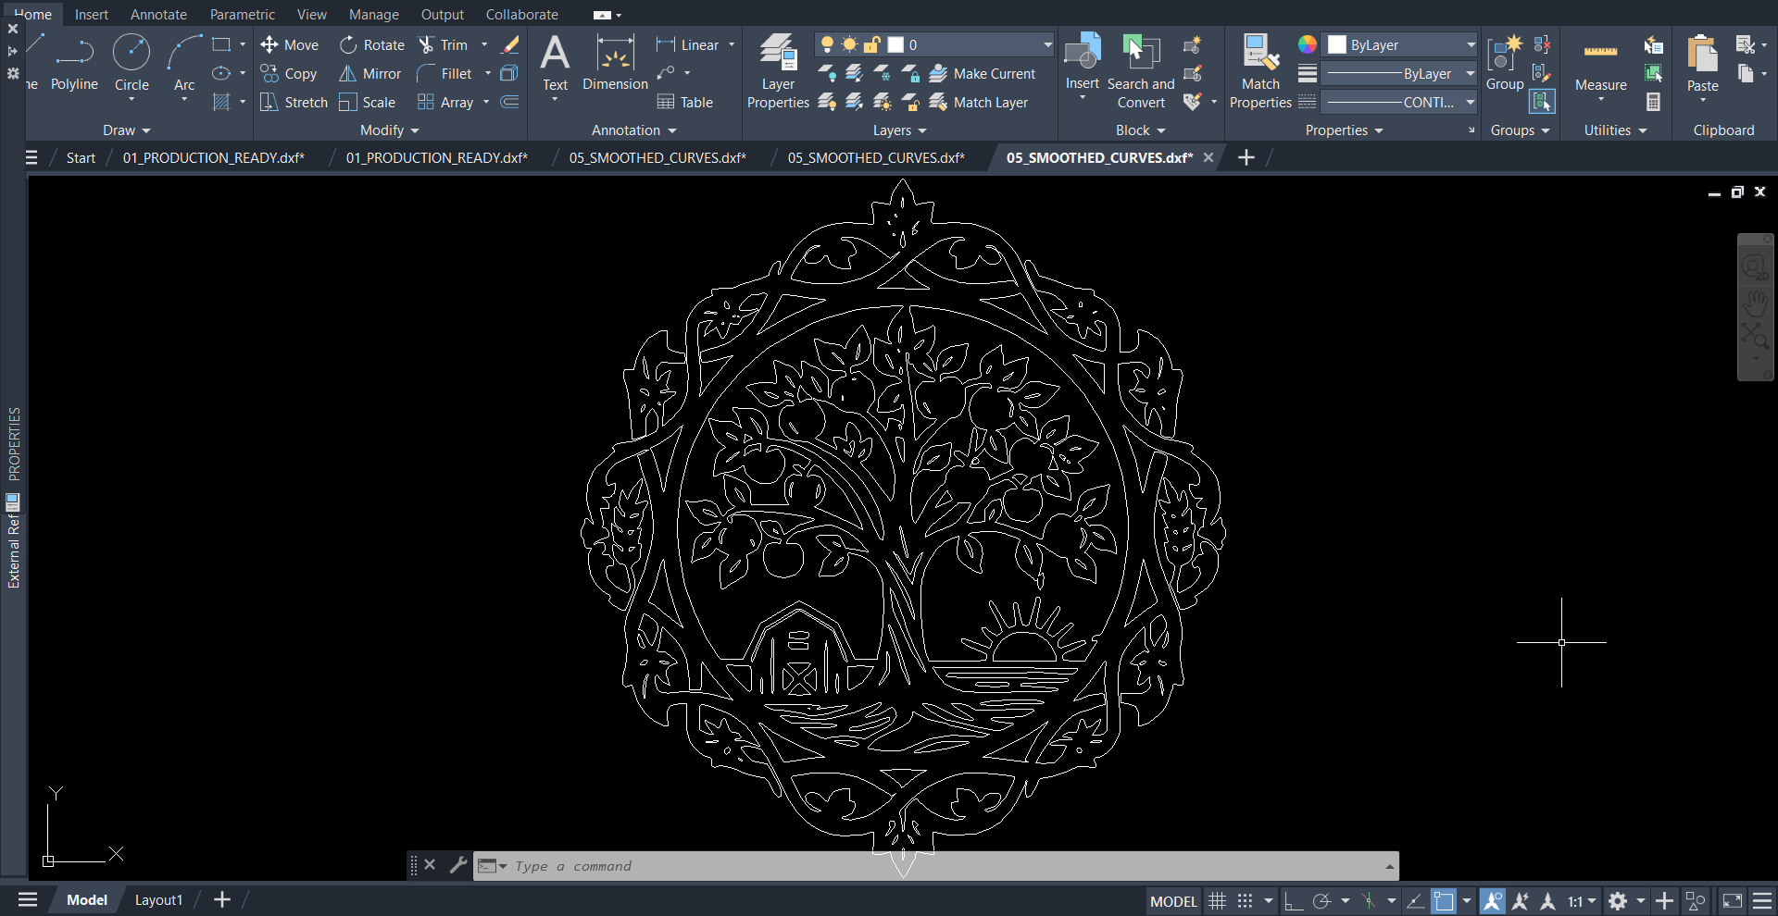This screenshot has width=1778, height=916.
Task: Activate the Move tool
Action: point(290,44)
